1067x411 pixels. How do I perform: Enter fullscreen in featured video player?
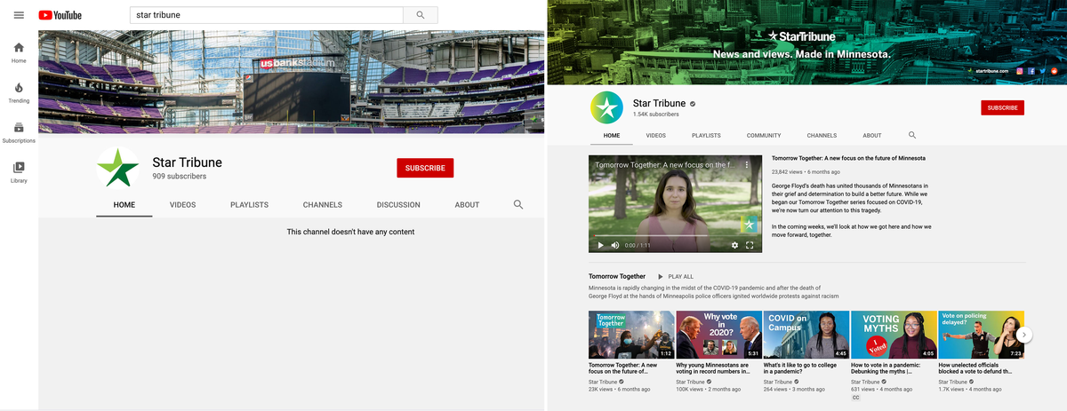pyautogui.click(x=750, y=245)
